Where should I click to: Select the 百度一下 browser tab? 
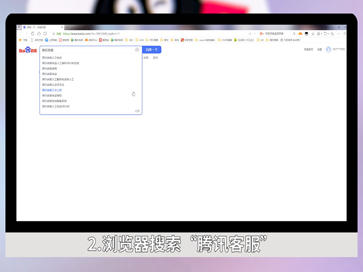point(43,27)
